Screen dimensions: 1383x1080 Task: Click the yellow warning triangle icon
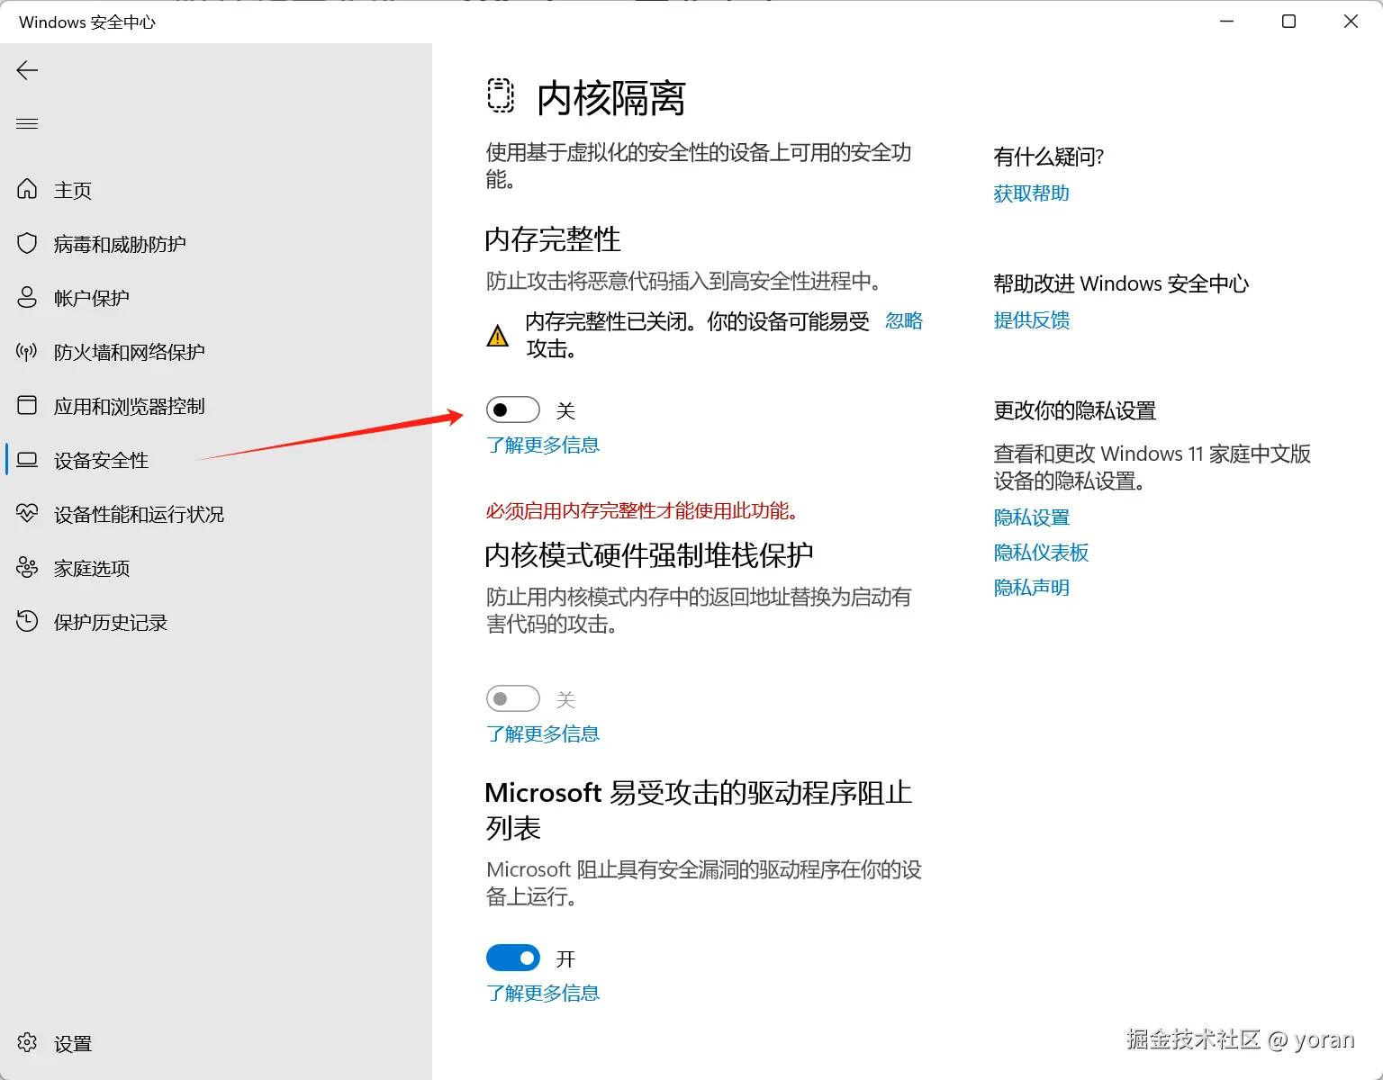coord(497,336)
